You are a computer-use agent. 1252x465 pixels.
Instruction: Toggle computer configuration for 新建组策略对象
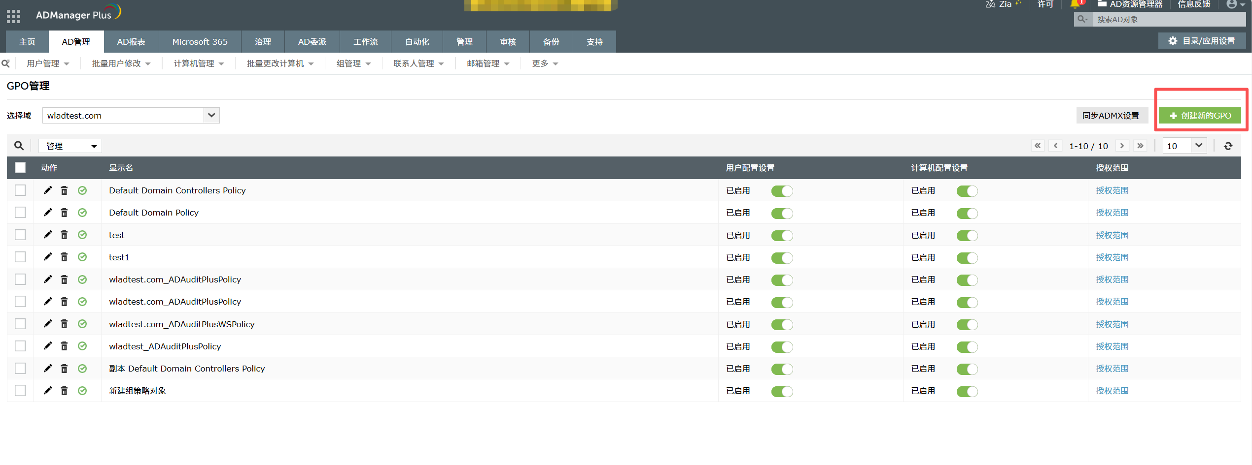click(x=967, y=392)
